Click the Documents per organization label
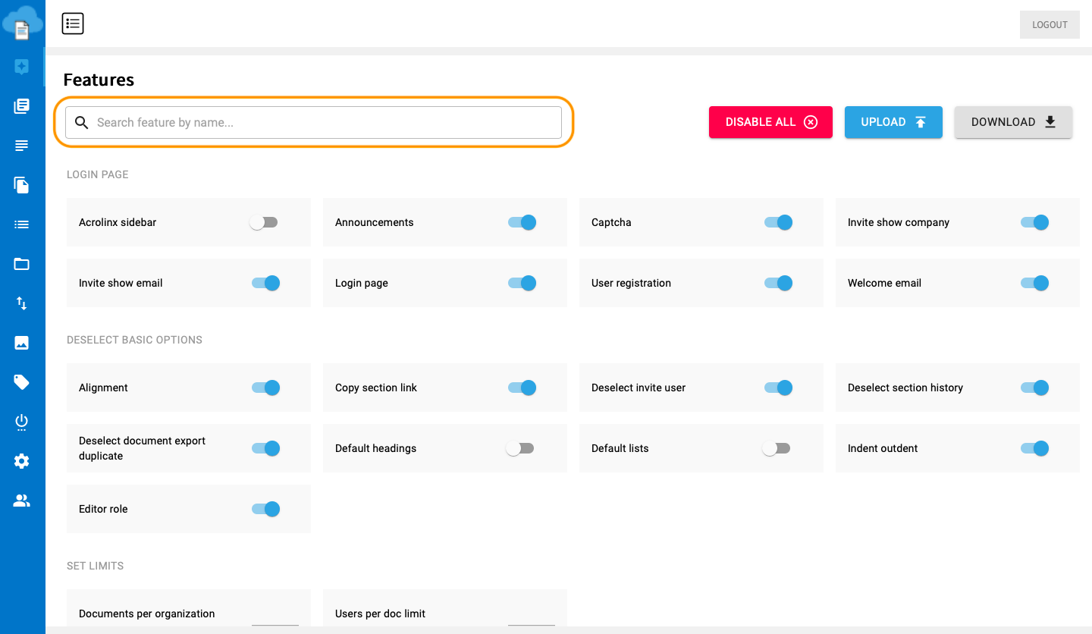The image size is (1092, 634). point(147,614)
